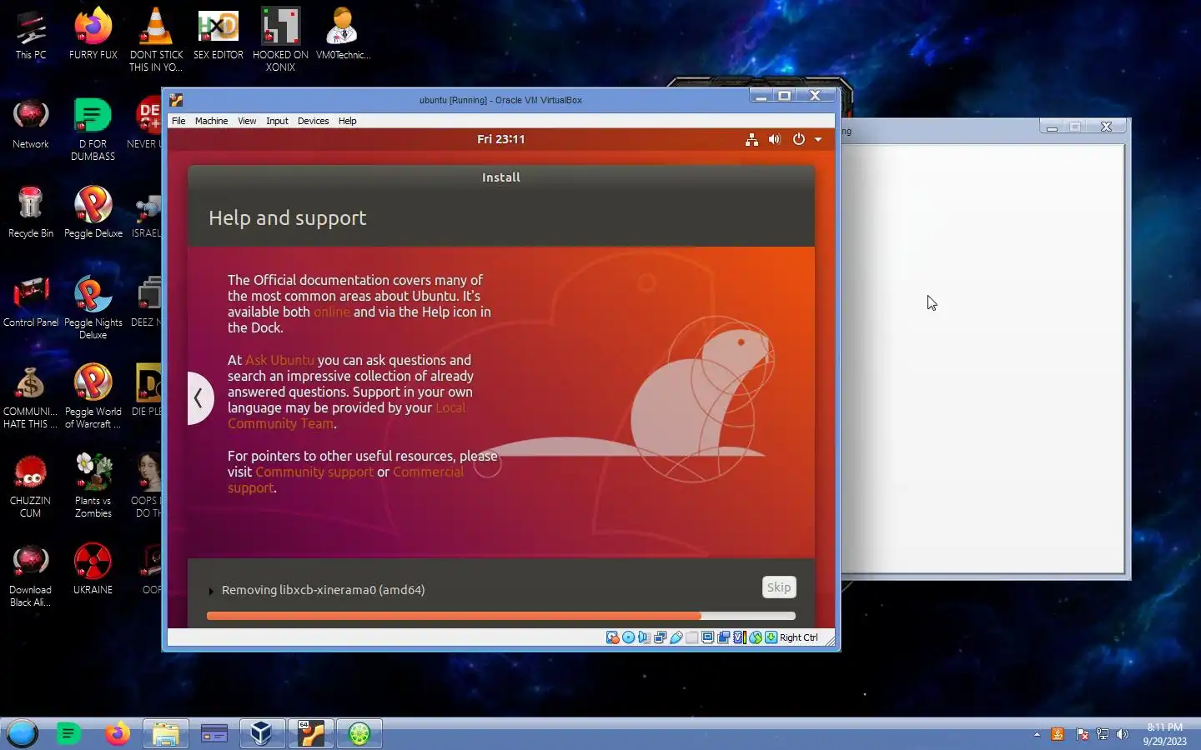Select the Peggle World of Warcraft icon
This screenshot has width=1201, height=750.
[93, 397]
